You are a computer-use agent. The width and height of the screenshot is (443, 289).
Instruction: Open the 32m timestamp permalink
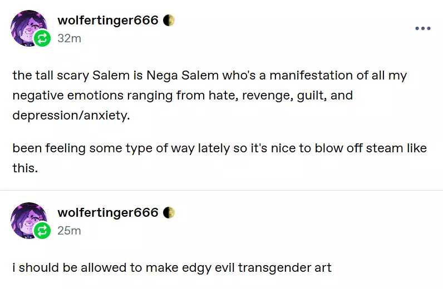[x=69, y=38]
